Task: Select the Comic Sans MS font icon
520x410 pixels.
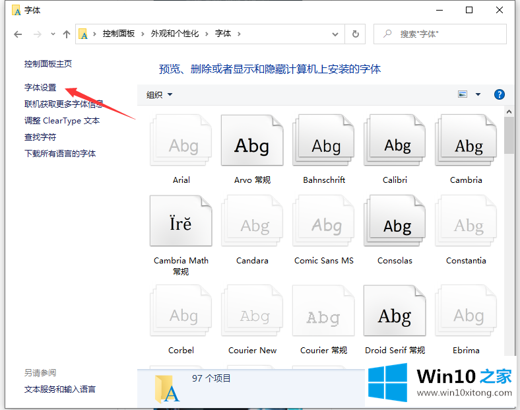Action: [x=323, y=221]
